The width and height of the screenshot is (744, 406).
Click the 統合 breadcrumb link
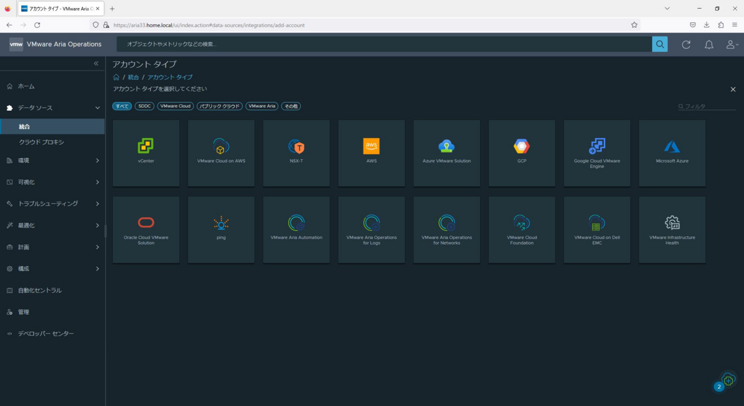tap(133, 77)
